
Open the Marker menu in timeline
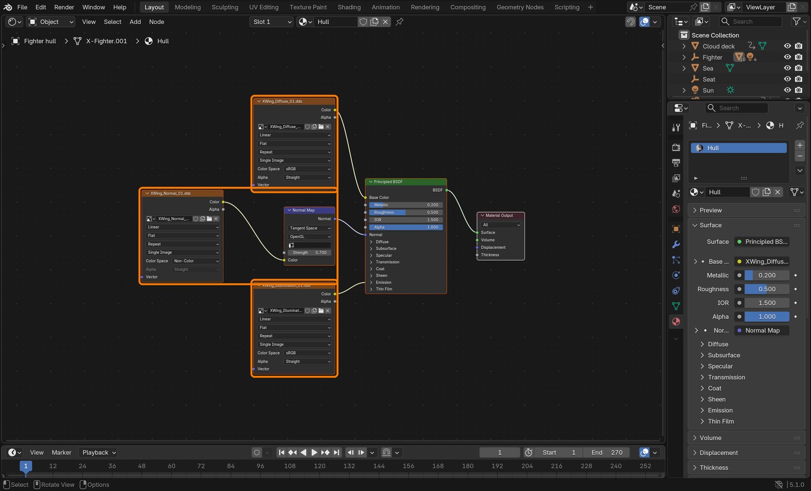[x=61, y=453]
